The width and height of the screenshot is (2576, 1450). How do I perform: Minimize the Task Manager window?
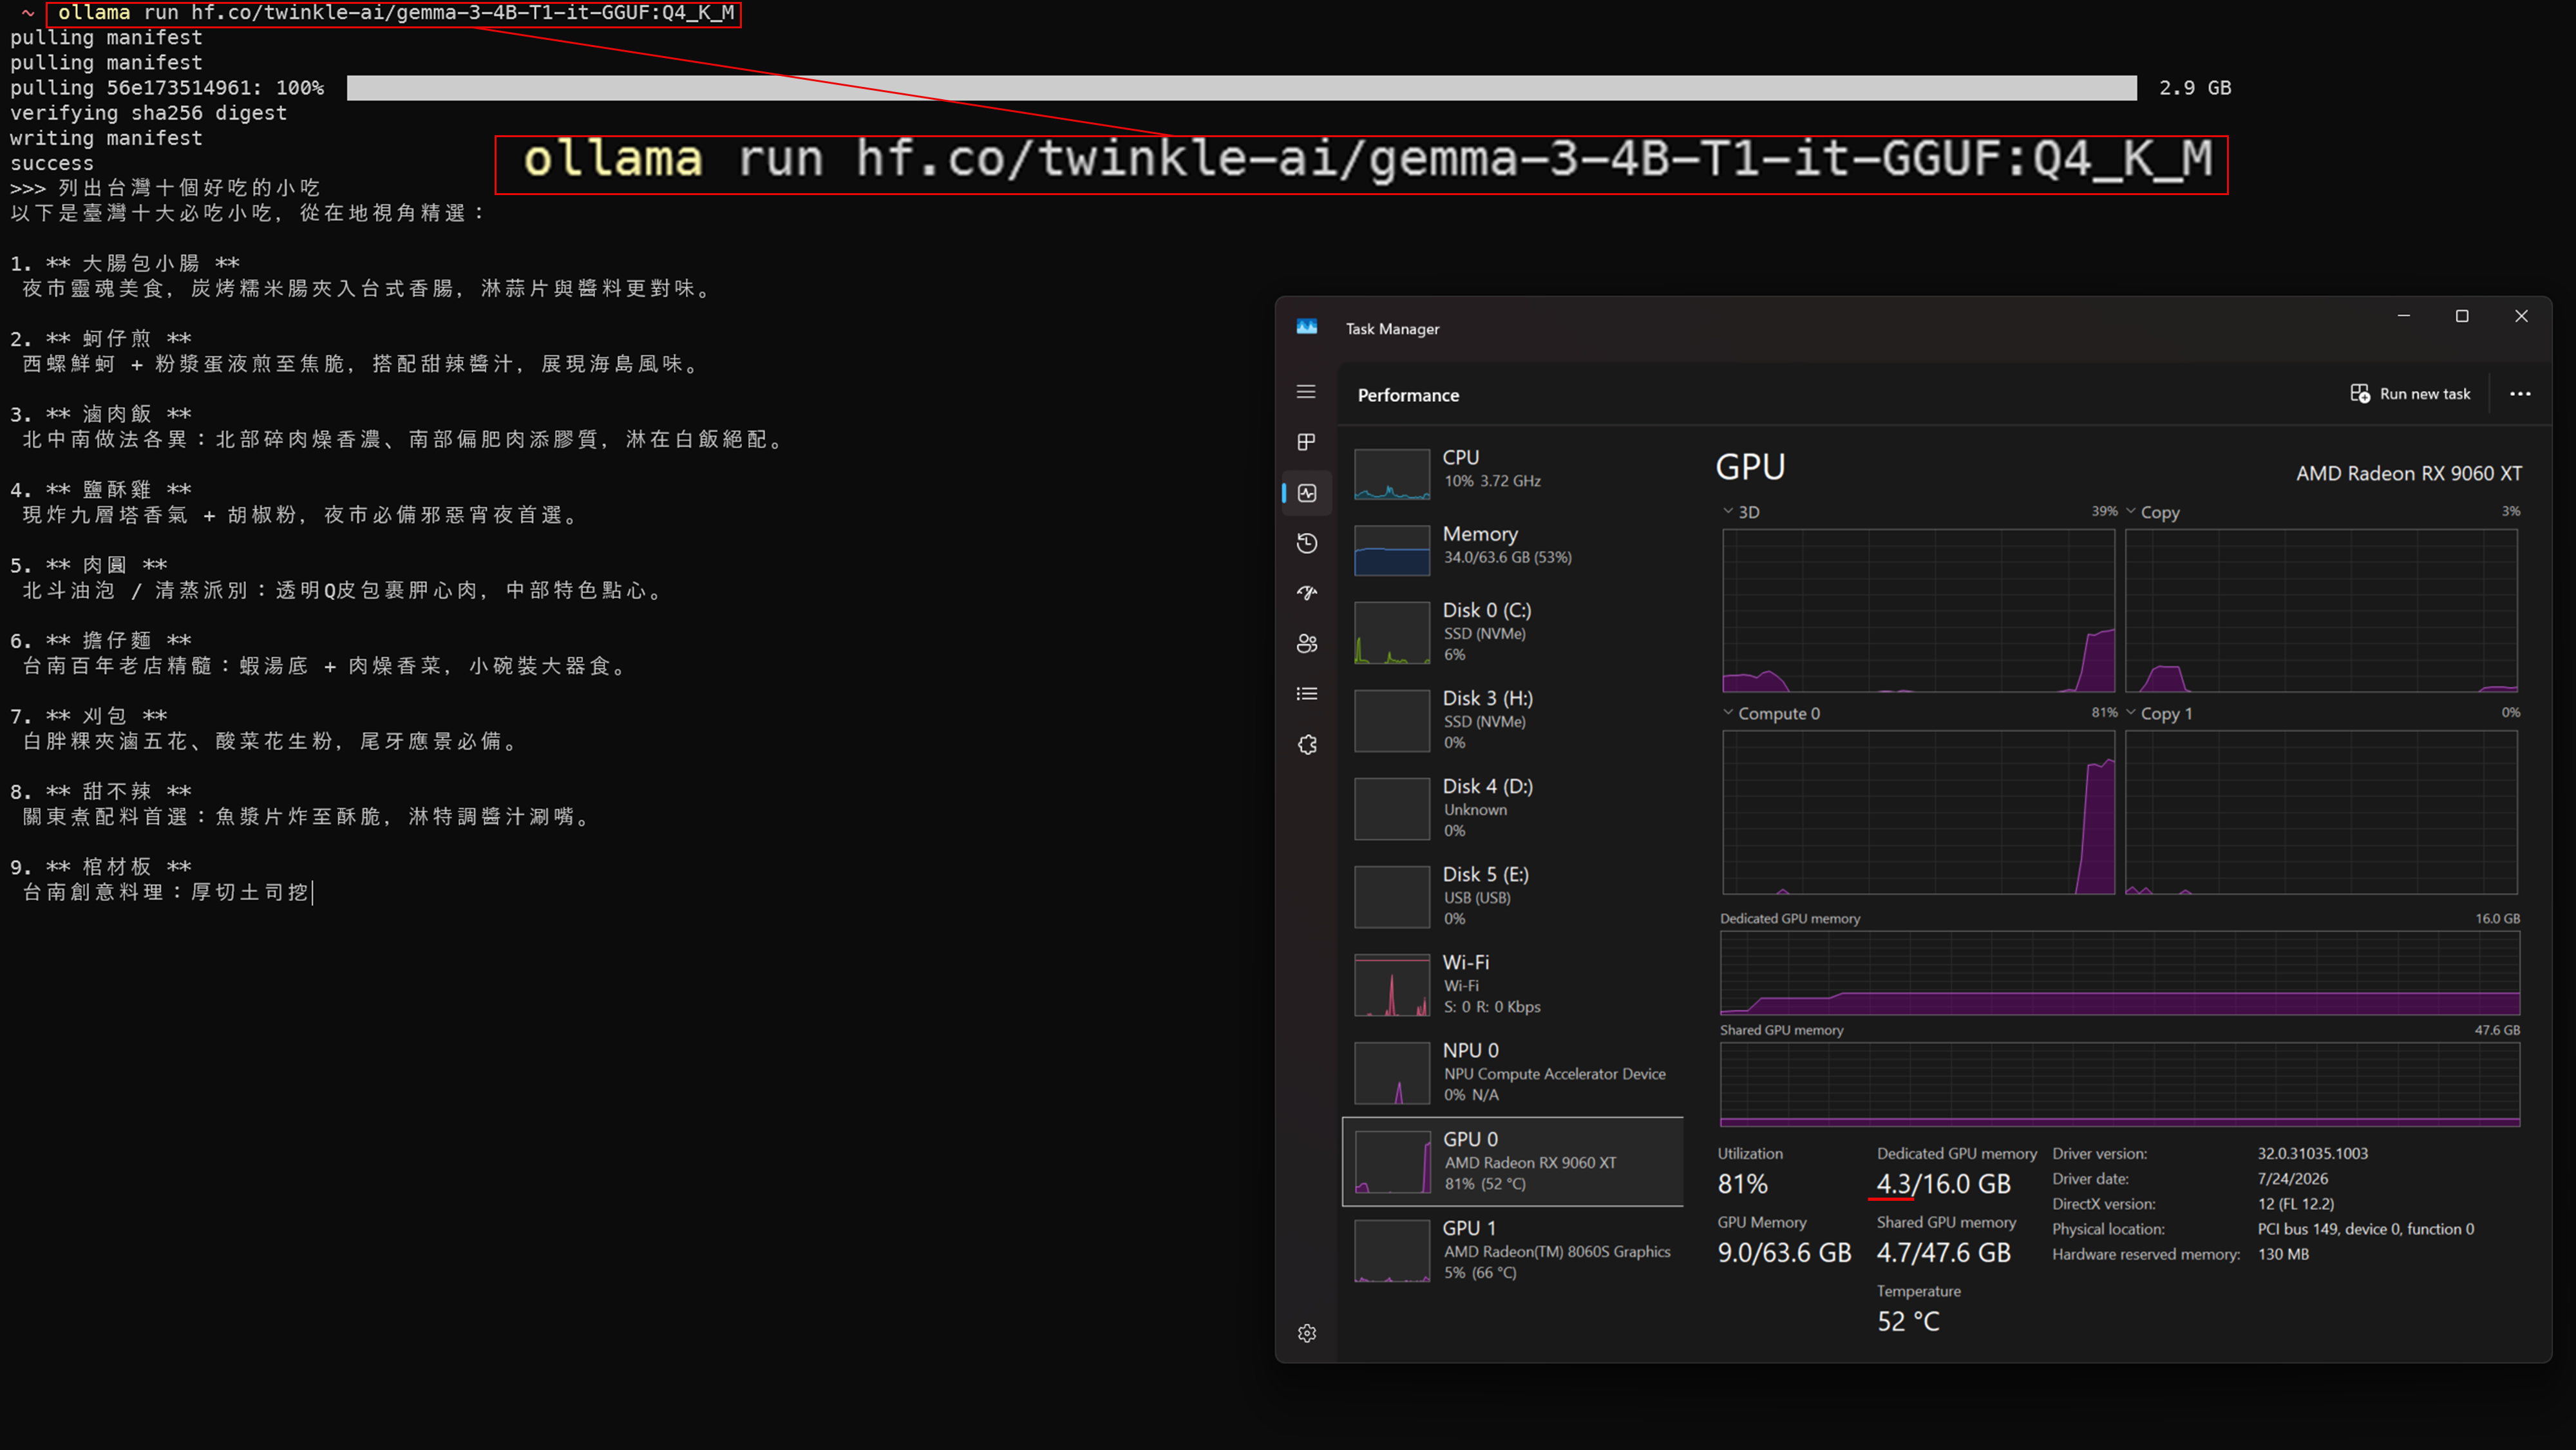coord(2403,316)
